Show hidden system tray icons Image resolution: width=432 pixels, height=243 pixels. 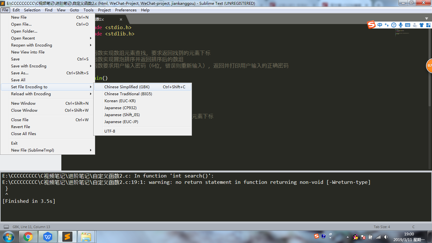(x=348, y=237)
